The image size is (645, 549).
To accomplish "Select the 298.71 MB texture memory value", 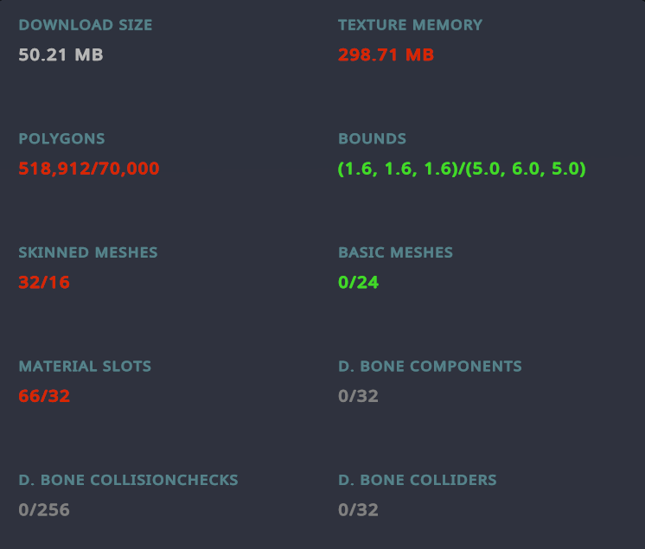I will (386, 55).
